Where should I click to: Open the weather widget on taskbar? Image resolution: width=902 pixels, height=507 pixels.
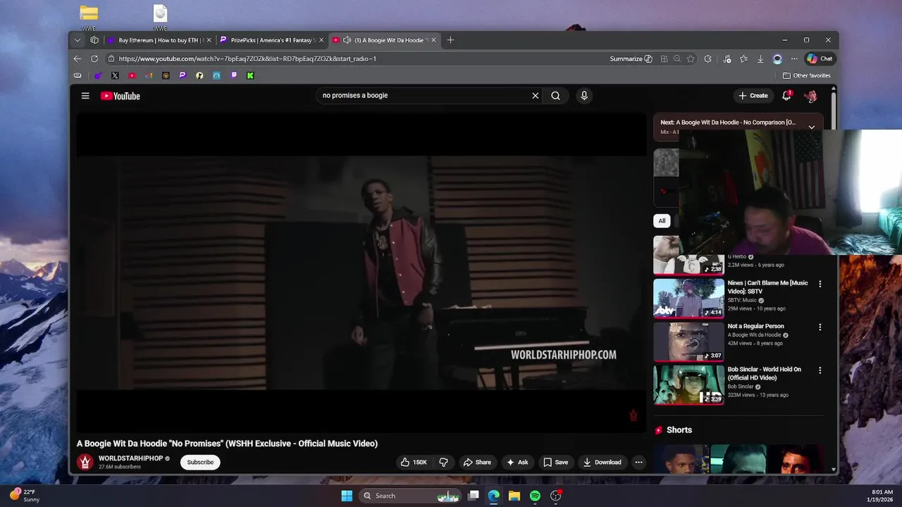tap(25, 496)
